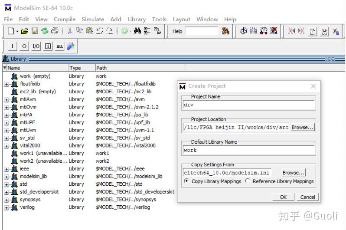Click the green Reload icon
The image size is (346, 230).
click(45, 31)
